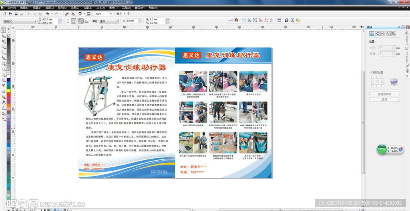The width and height of the screenshot is (410, 211).
Task: Select the Basic shapes tool
Action: point(3,80)
